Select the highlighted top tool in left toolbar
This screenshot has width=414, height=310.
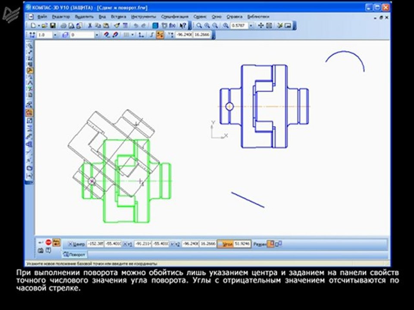click(x=30, y=71)
